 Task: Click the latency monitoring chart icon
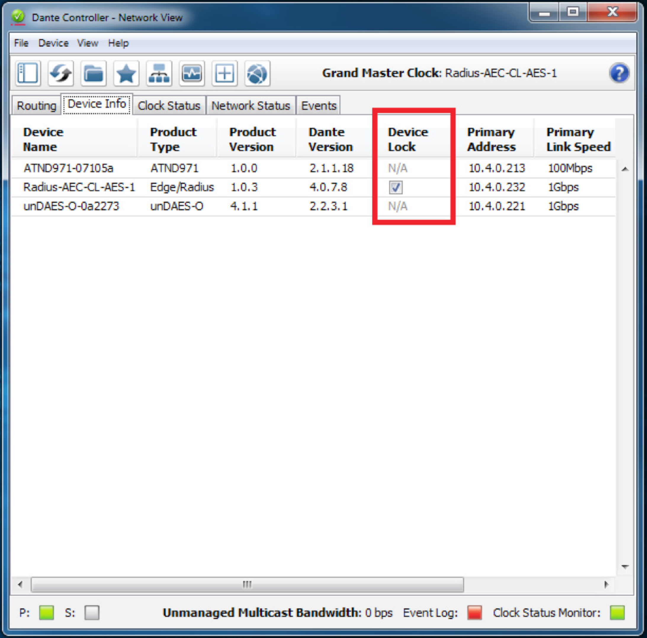192,73
